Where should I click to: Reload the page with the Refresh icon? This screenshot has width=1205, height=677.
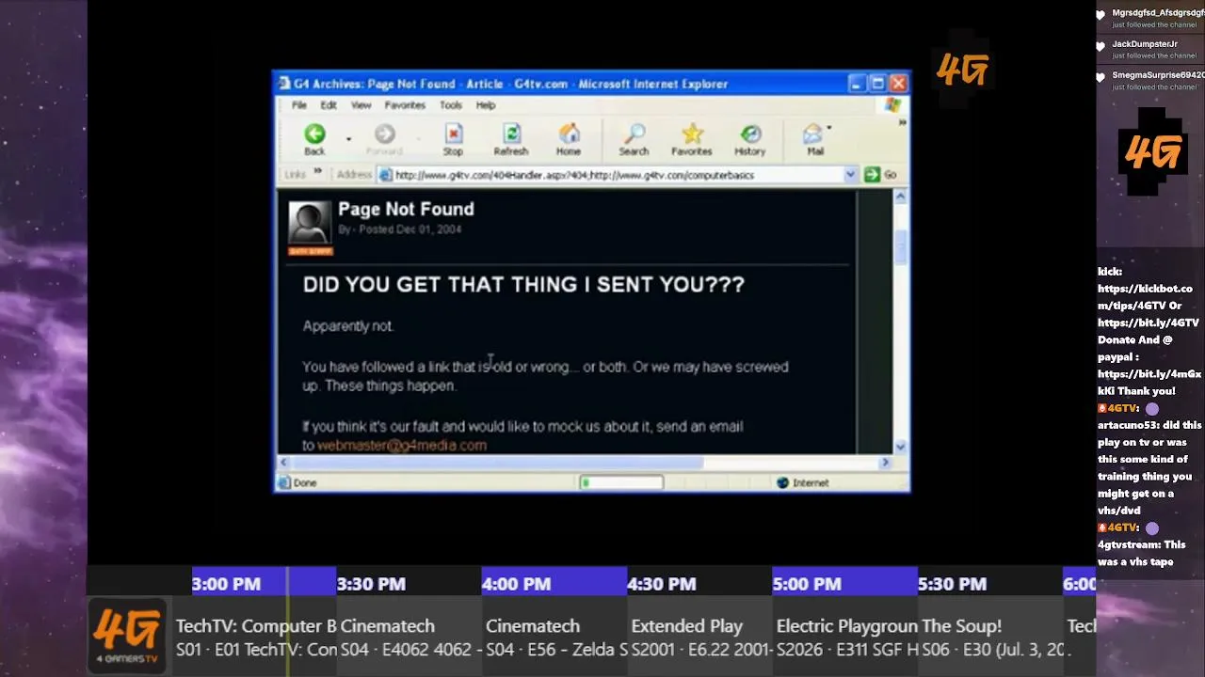point(511,134)
